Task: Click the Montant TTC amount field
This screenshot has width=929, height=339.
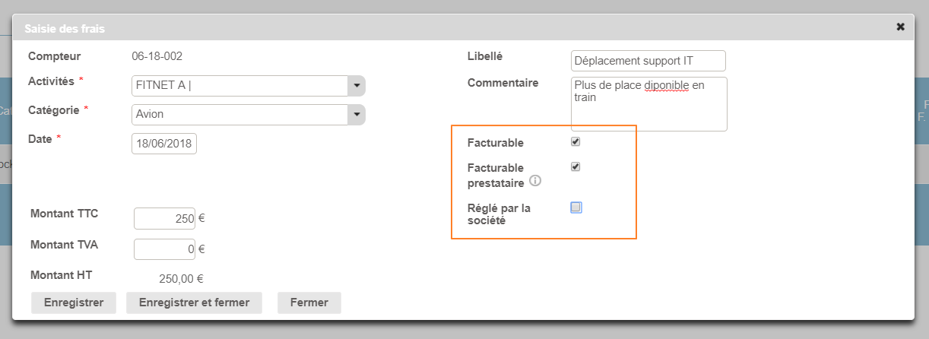Action: (164, 218)
